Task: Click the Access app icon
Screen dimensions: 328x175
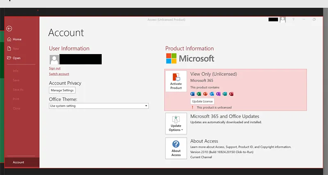Action: (231, 94)
